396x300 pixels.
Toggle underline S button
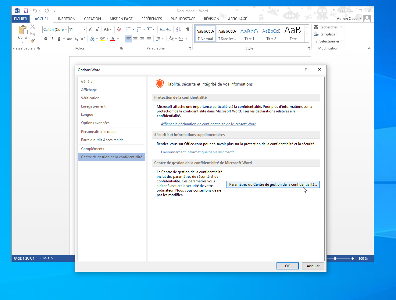pyautogui.click(x=59, y=39)
